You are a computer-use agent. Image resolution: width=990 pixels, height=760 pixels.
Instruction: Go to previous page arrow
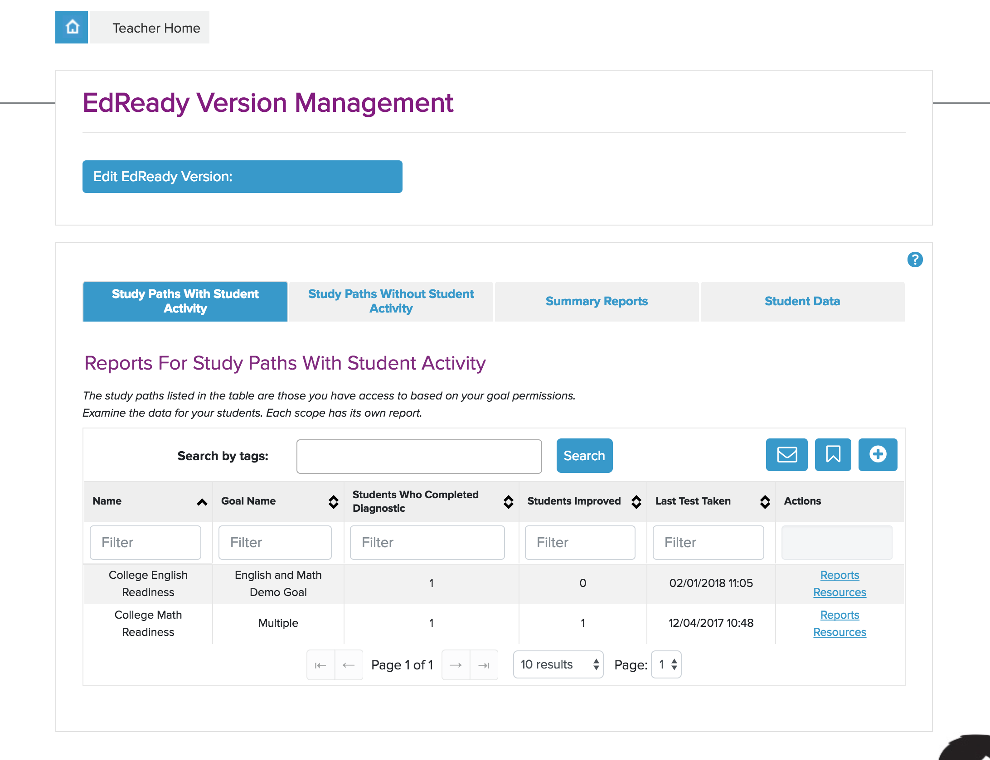[349, 665]
